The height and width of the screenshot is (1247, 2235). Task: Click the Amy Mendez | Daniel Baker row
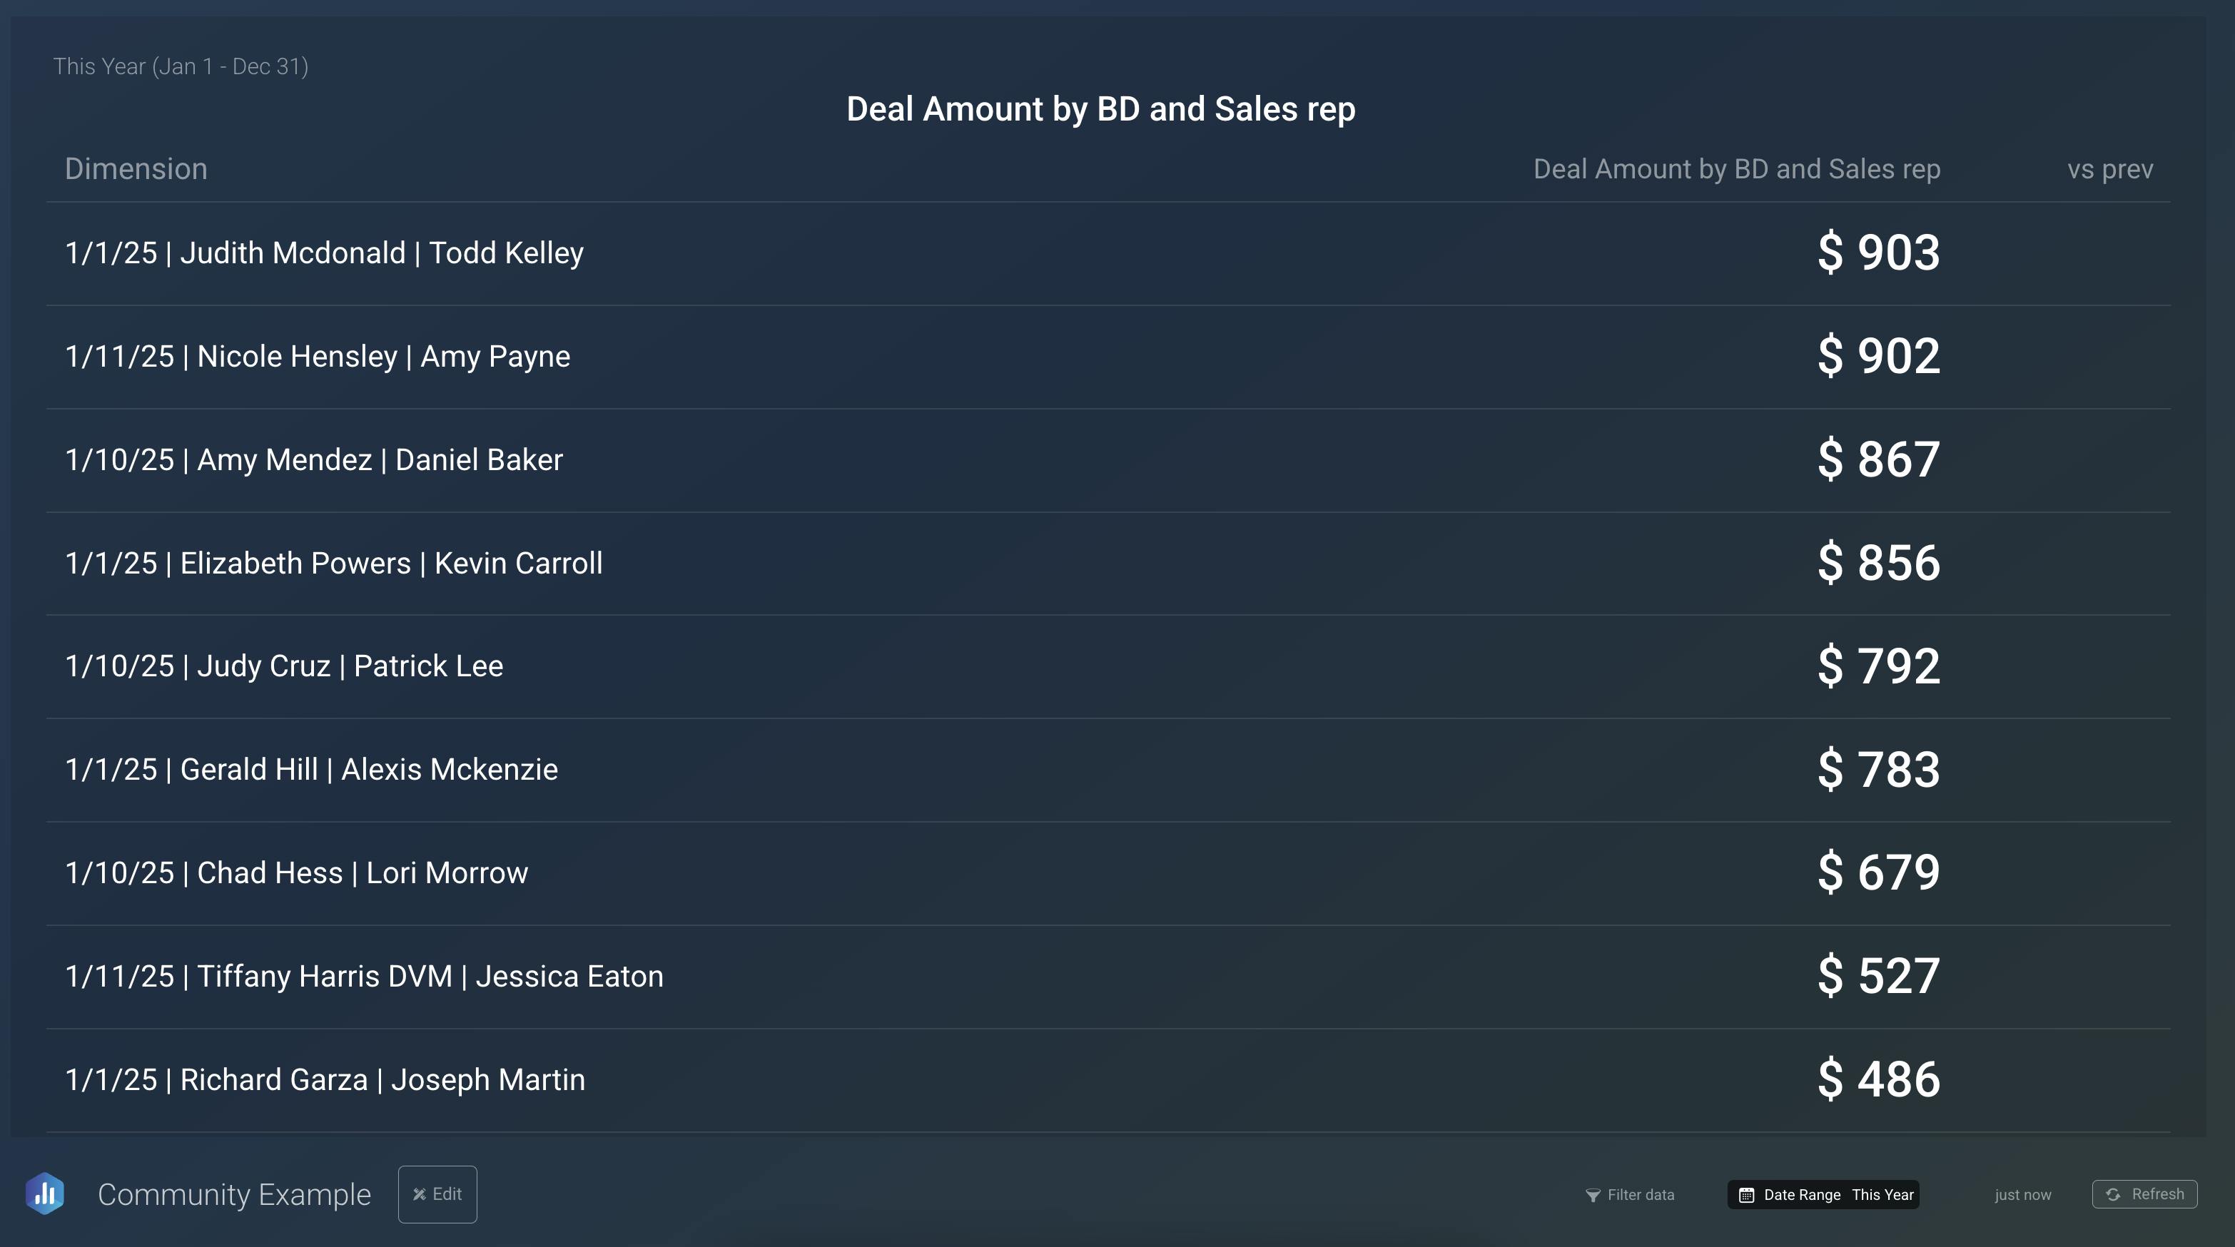click(314, 459)
